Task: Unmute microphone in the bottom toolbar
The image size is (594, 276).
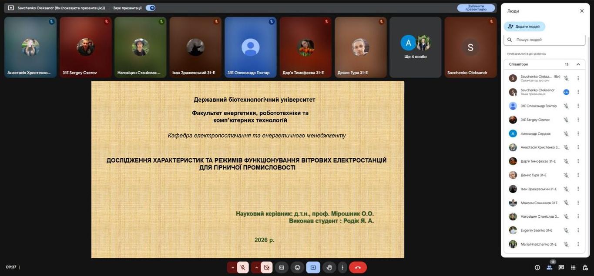Action: click(243, 268)
